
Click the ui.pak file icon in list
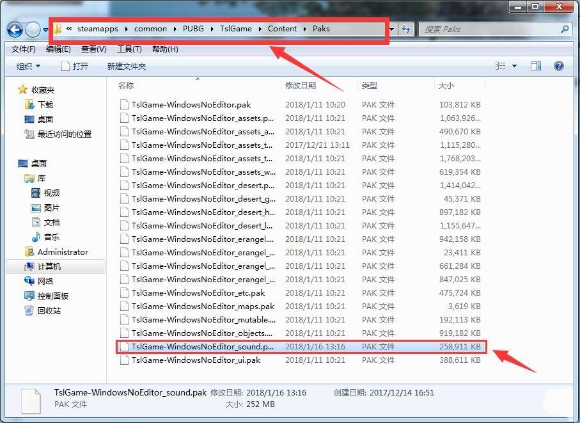click(124, 360)
